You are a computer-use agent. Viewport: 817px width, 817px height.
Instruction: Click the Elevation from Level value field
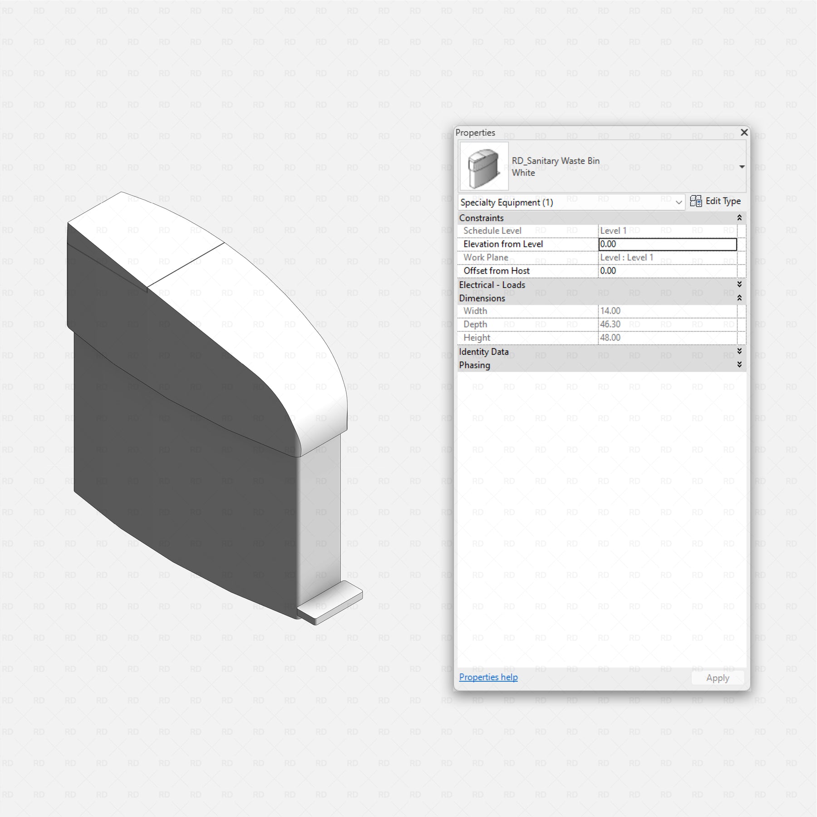(x=667, y=244)
